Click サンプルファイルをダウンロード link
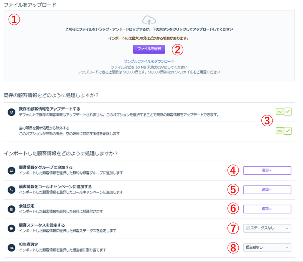The image size is (303, 262). click(149, 61)
